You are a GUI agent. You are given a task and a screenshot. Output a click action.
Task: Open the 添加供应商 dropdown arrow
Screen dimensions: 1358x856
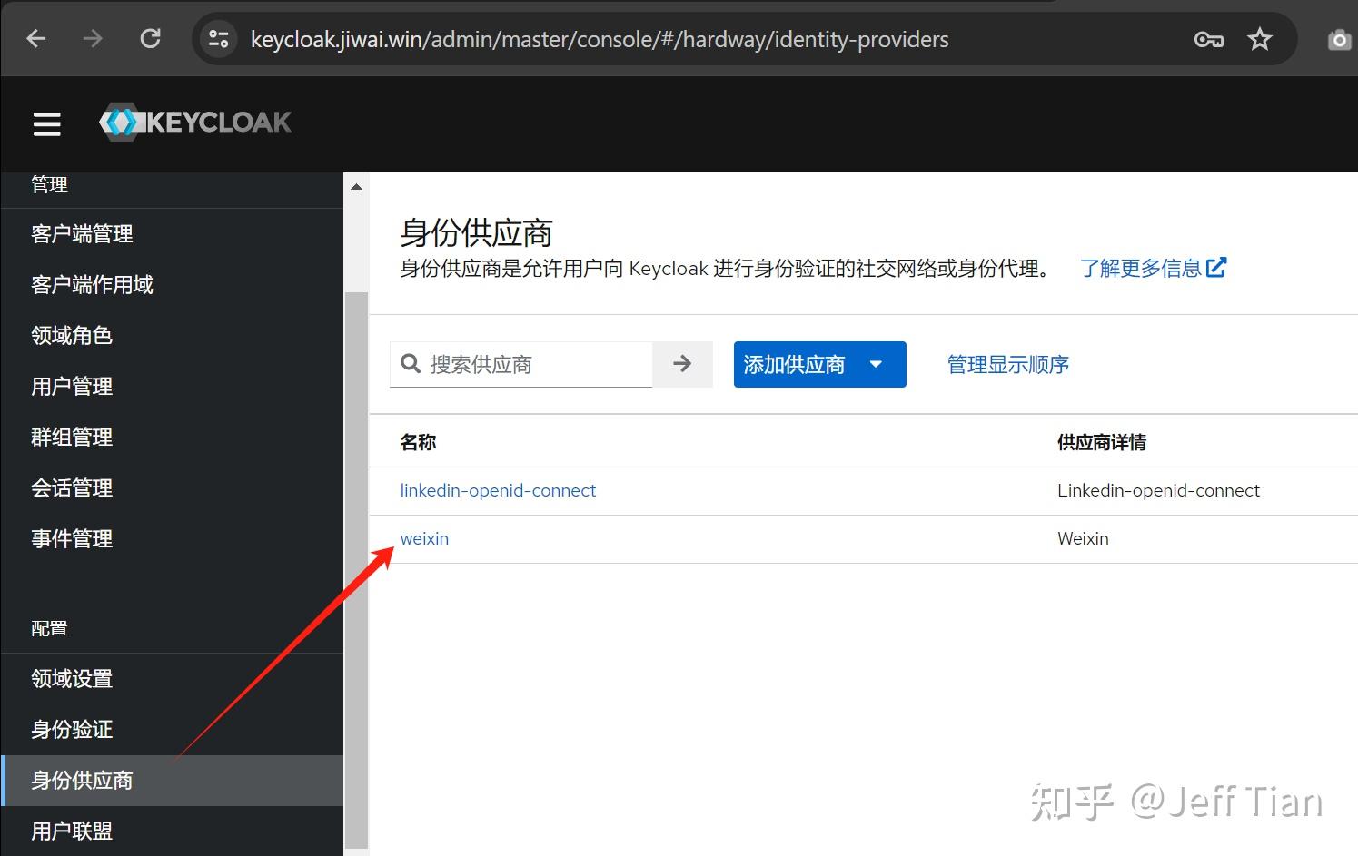coord(876,364)
